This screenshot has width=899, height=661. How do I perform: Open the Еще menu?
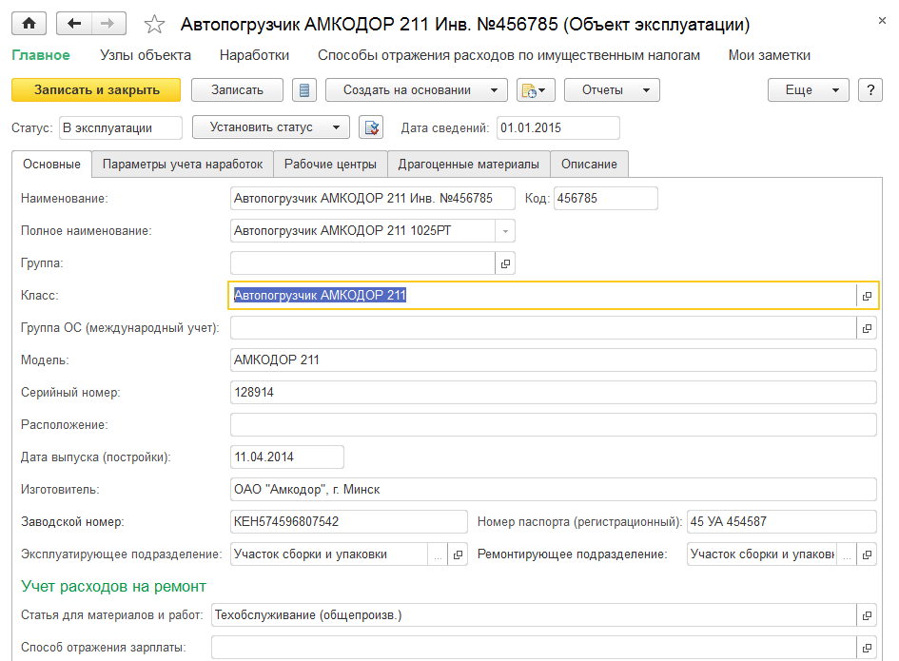point(808,90)
